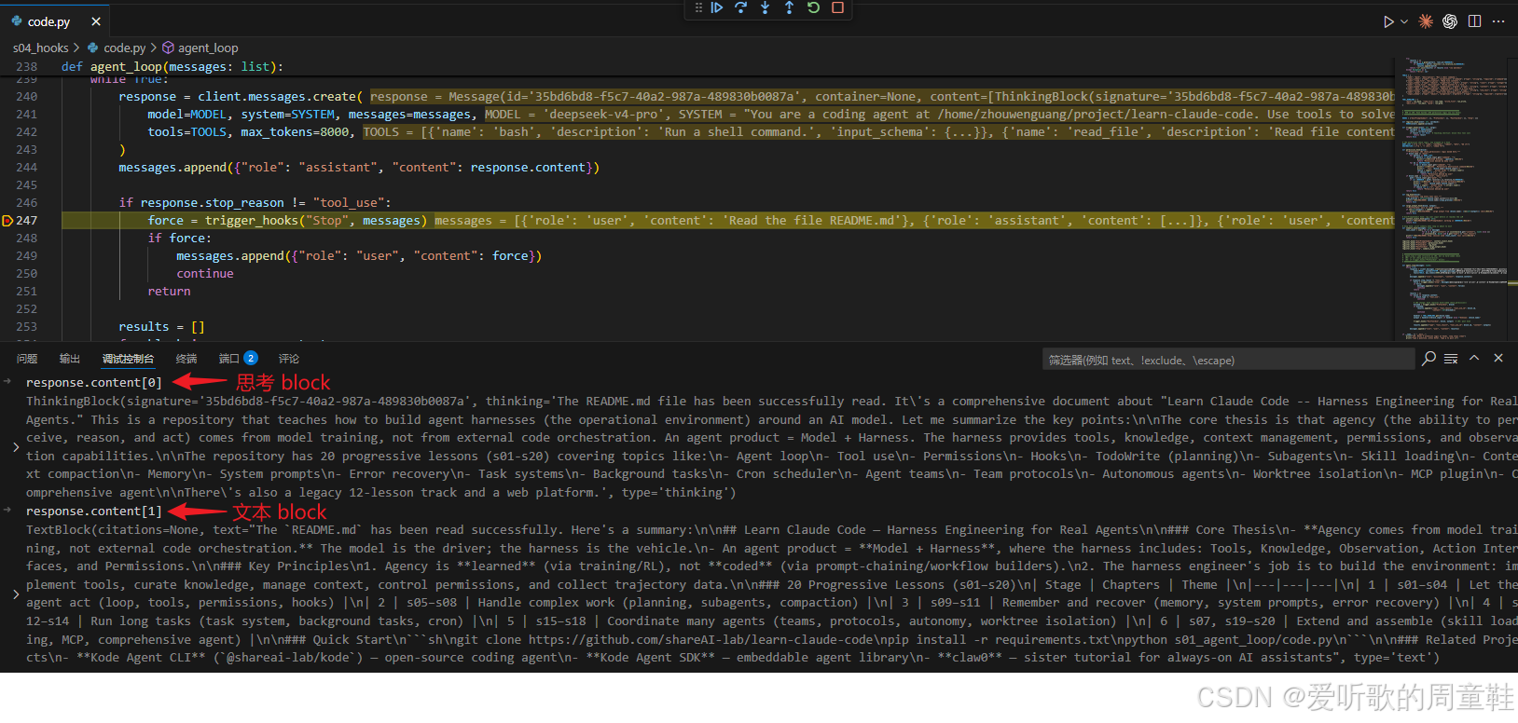Clear the debug console output
The height and width of the screenshot is (723, 1518).
click(1451, 359)
